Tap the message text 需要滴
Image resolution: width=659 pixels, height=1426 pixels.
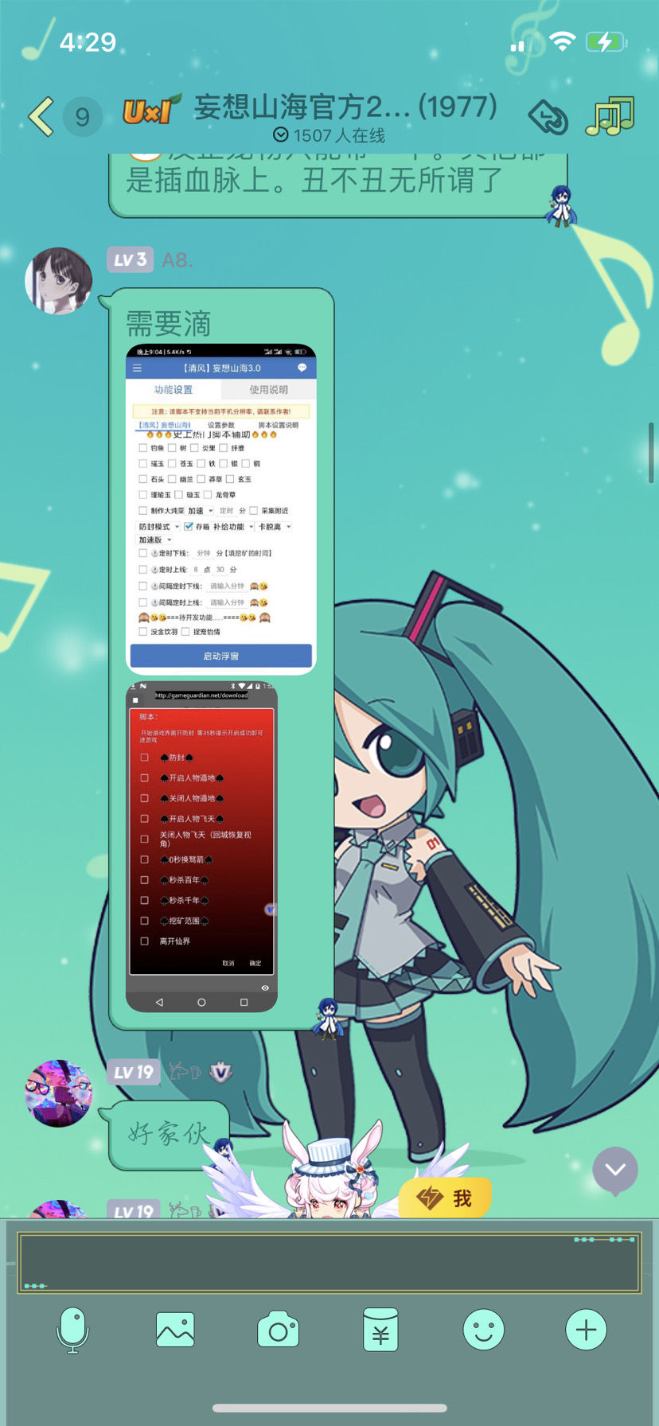(x=168, y=324)
